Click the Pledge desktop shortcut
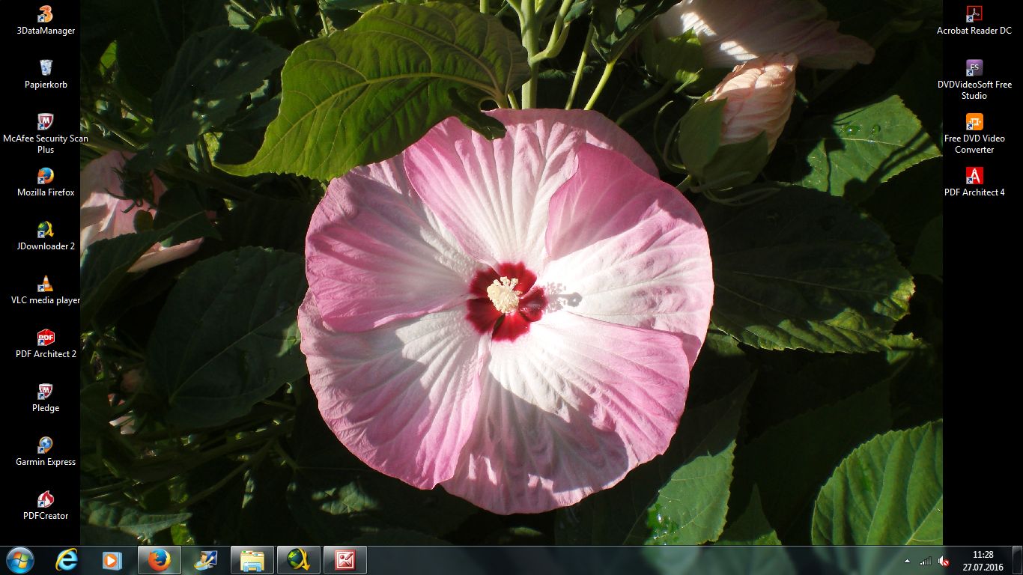 coord(46,392)
